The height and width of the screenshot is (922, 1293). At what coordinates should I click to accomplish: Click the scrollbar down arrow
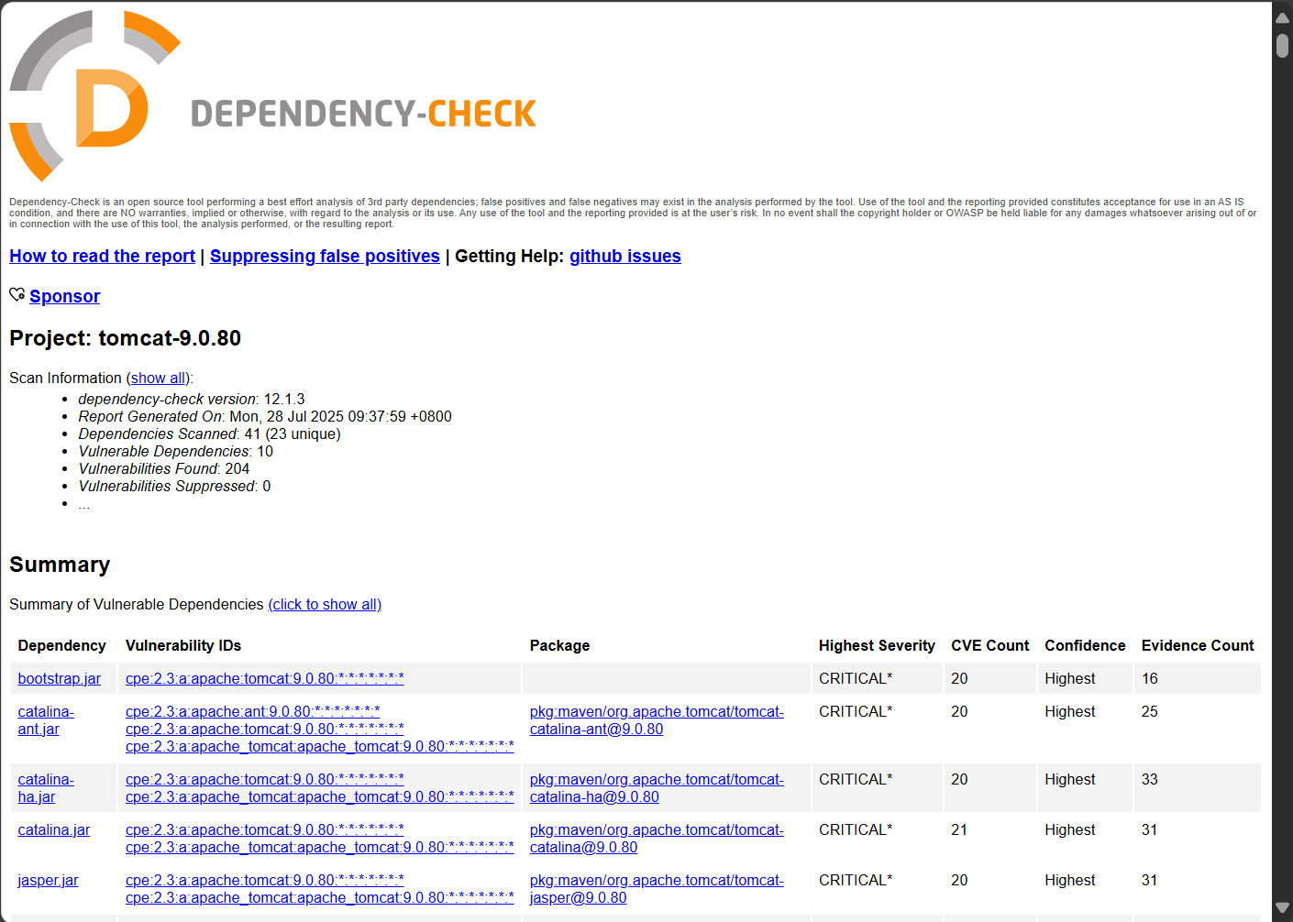(x=1282, y=907)
